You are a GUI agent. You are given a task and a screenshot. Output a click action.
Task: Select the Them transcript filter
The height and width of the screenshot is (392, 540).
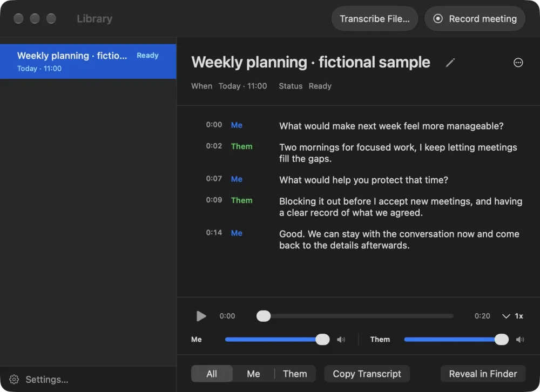[x=295, y=374]
